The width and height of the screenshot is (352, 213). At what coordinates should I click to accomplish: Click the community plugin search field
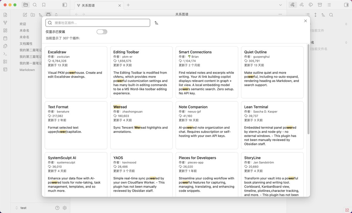click(98, 23)
